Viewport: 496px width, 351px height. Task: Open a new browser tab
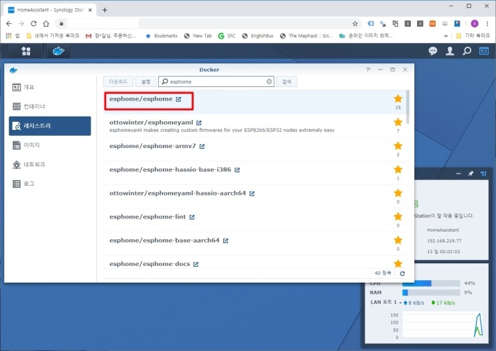point(105,10)
